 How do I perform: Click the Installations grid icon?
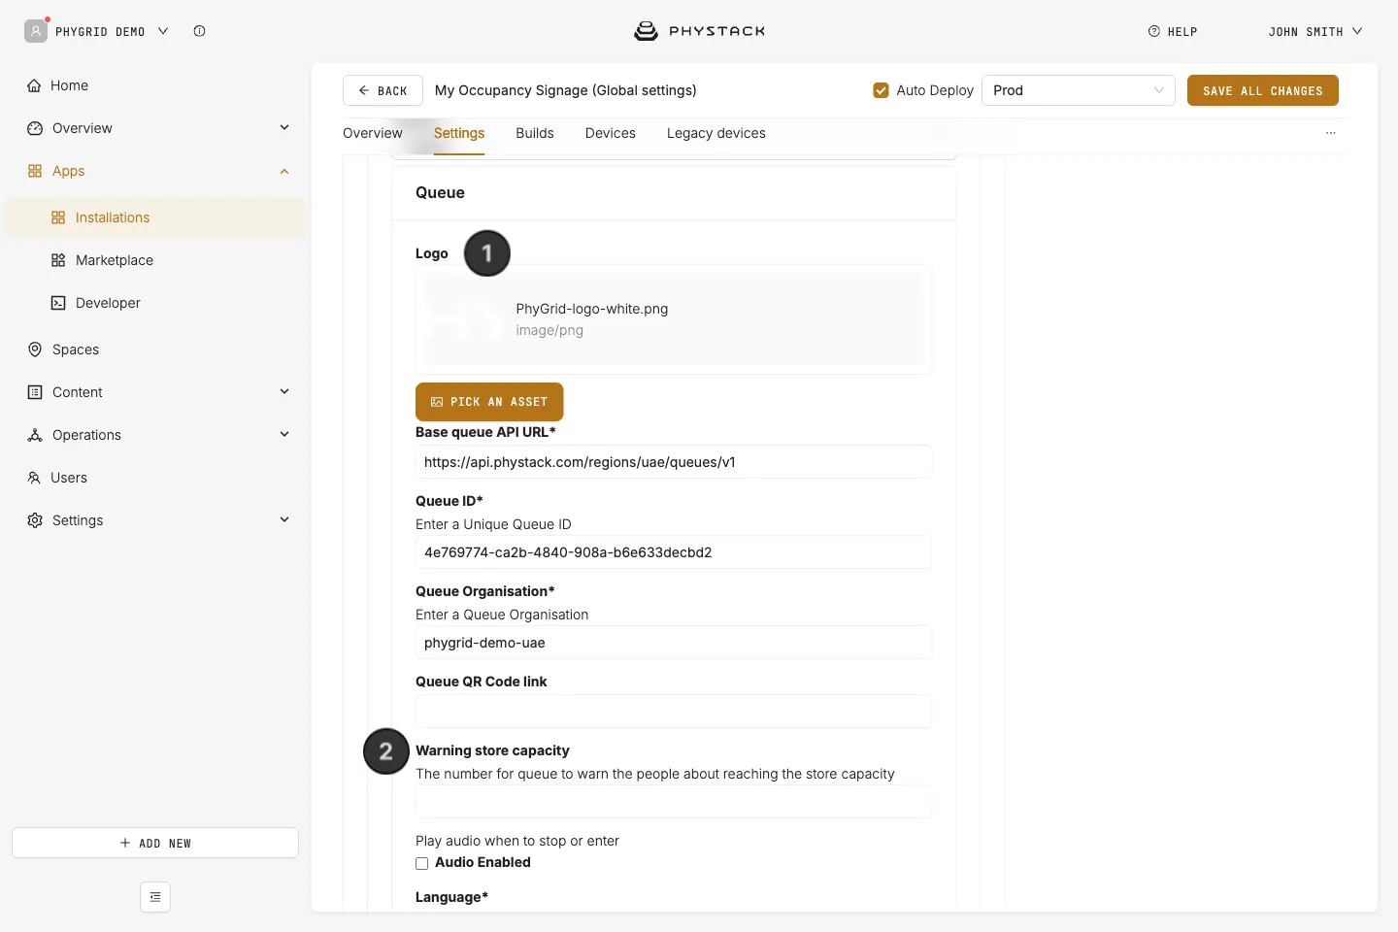click(x=58, y=217)
